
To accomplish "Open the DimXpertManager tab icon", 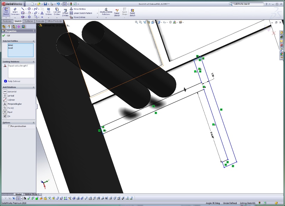I will click(x=18, y=27).
